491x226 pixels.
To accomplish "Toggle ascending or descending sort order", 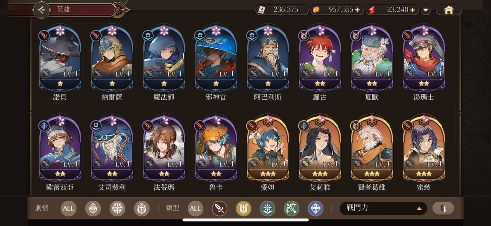I will coord(443,208).
